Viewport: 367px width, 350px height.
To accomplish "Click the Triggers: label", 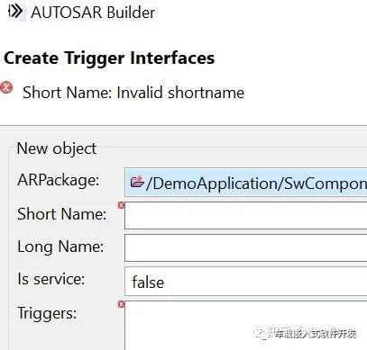I will (x=47, y=313).
